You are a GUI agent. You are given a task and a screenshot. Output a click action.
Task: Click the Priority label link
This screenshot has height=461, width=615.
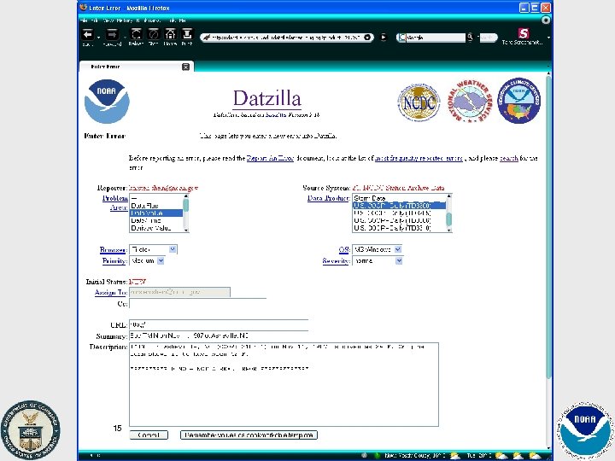(114, 261)
